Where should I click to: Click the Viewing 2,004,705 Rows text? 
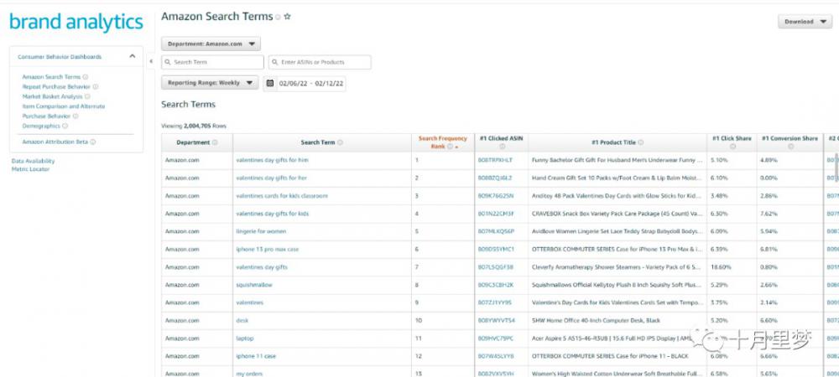[x=194, y=126]
